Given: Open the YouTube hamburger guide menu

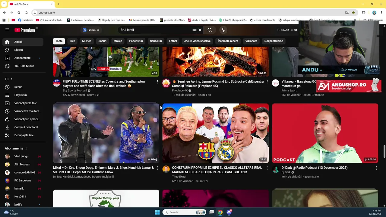Looking at the screenshot, I should pos(7,30).
